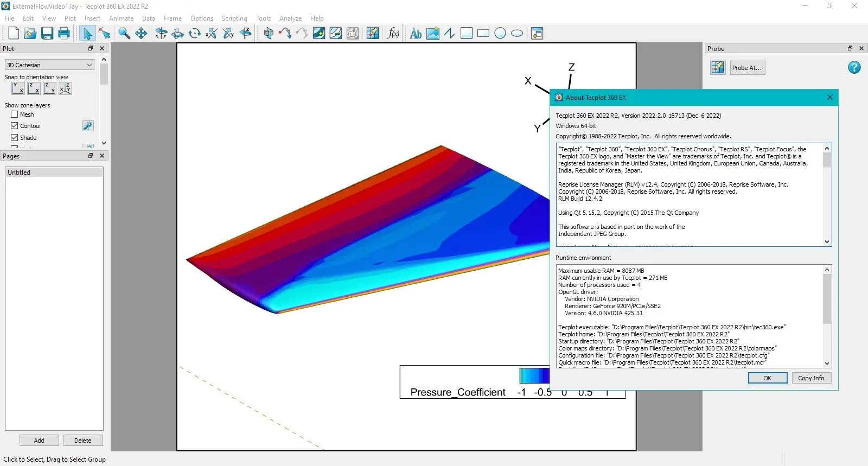Click the probe icon in Probe panel

tap(718, 68)
